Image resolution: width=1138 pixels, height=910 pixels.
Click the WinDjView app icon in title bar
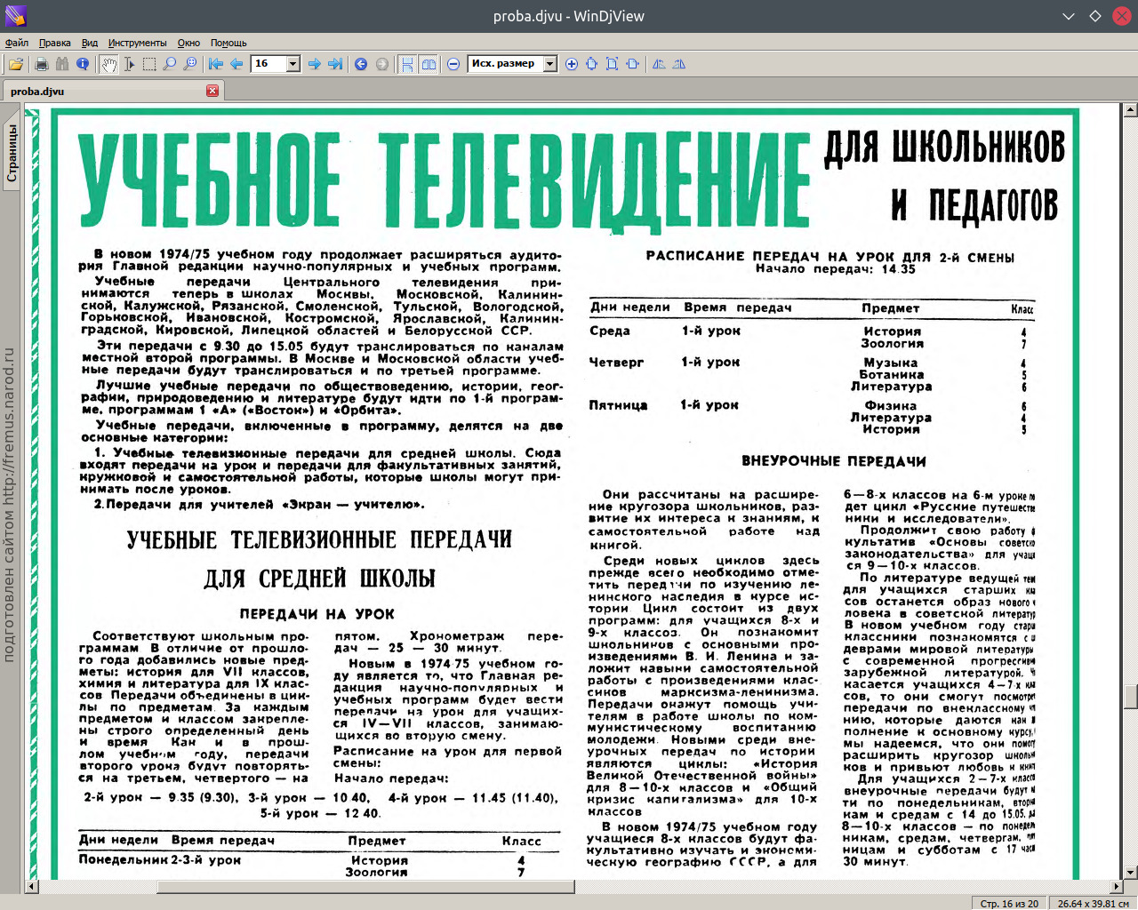[15, 16]
